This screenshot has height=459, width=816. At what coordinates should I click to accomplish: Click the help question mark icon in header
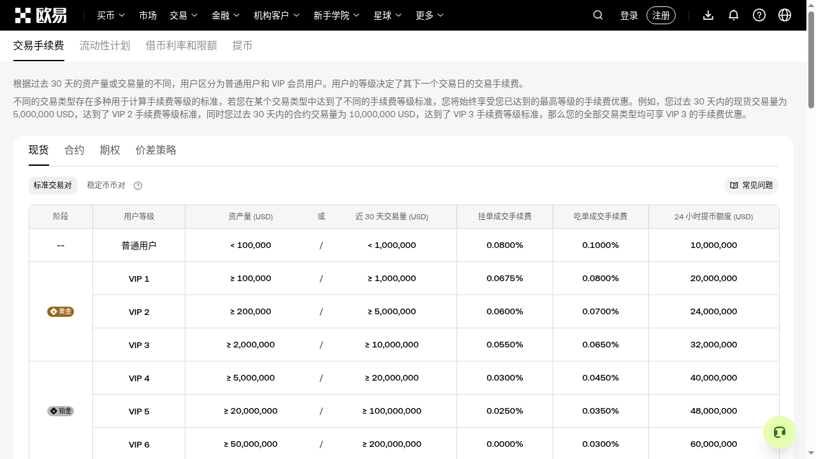click(759, 15)
